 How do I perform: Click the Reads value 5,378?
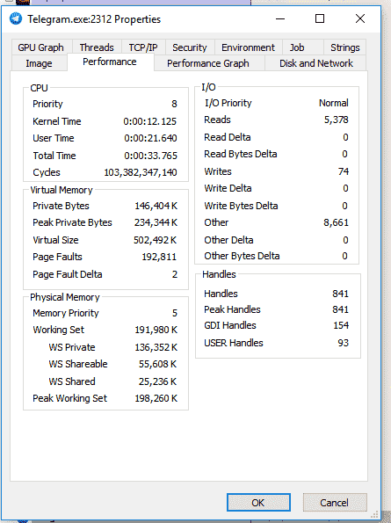click(337, 120)
